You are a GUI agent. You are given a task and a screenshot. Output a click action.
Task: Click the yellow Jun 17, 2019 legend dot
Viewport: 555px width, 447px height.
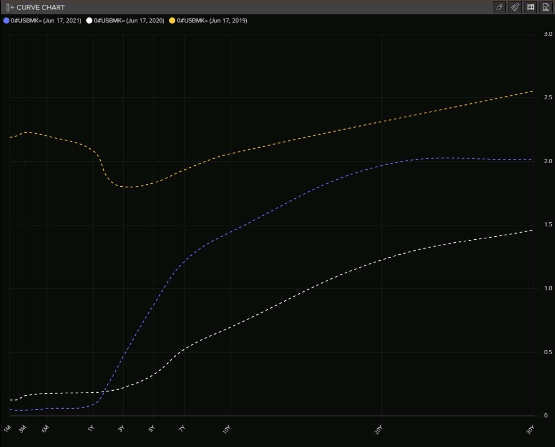pos(172,21)
